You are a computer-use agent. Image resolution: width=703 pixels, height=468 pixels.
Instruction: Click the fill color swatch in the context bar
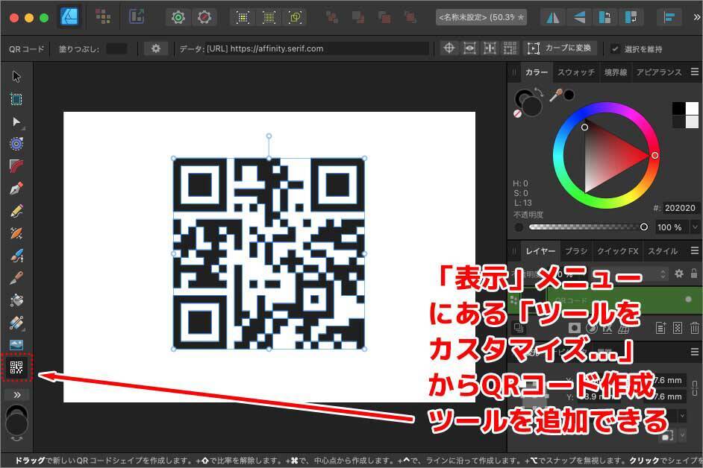coord(116,49)
